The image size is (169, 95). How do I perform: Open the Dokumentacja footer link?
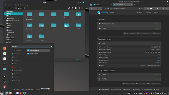116,89
